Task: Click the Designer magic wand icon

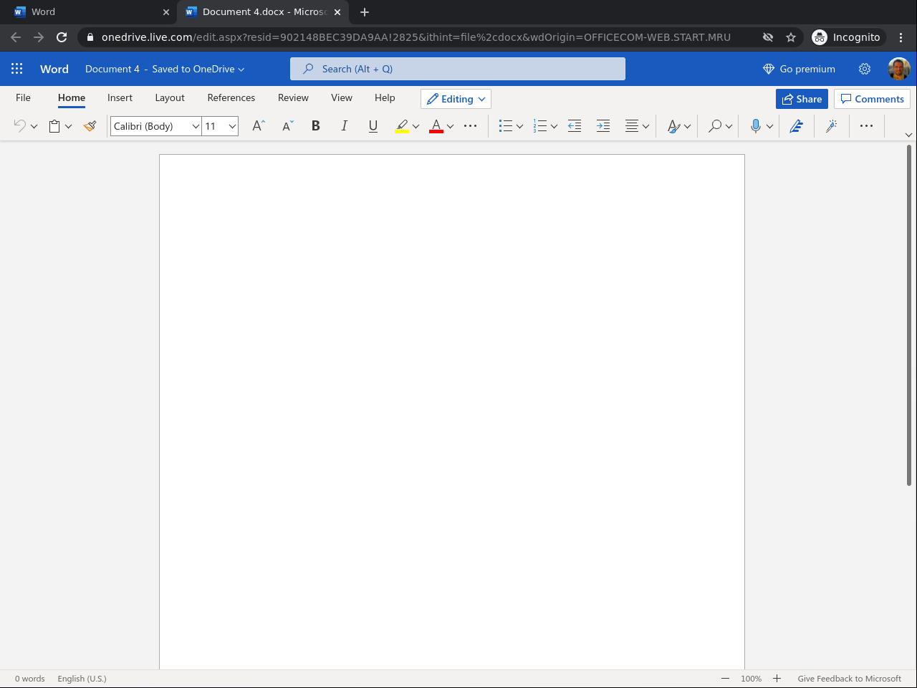Action: click(x=832, y=126)
